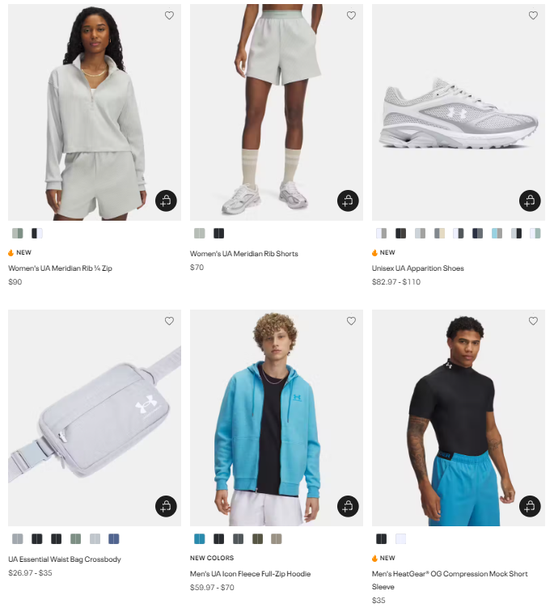Choose white swatch for HeatGear Compression Mock
Image resolution: width=554 pixels, height=616 pixels.
pos(400,539)
